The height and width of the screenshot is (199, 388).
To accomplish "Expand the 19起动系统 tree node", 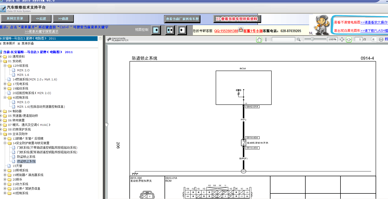I will click(5, 89).
